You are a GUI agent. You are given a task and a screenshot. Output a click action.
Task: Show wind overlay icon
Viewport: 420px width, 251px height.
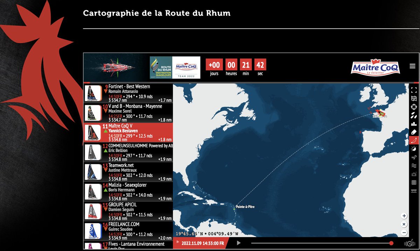(x=414, y=157)
